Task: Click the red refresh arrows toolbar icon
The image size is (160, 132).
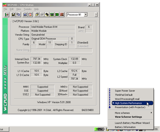Action: 30,15
